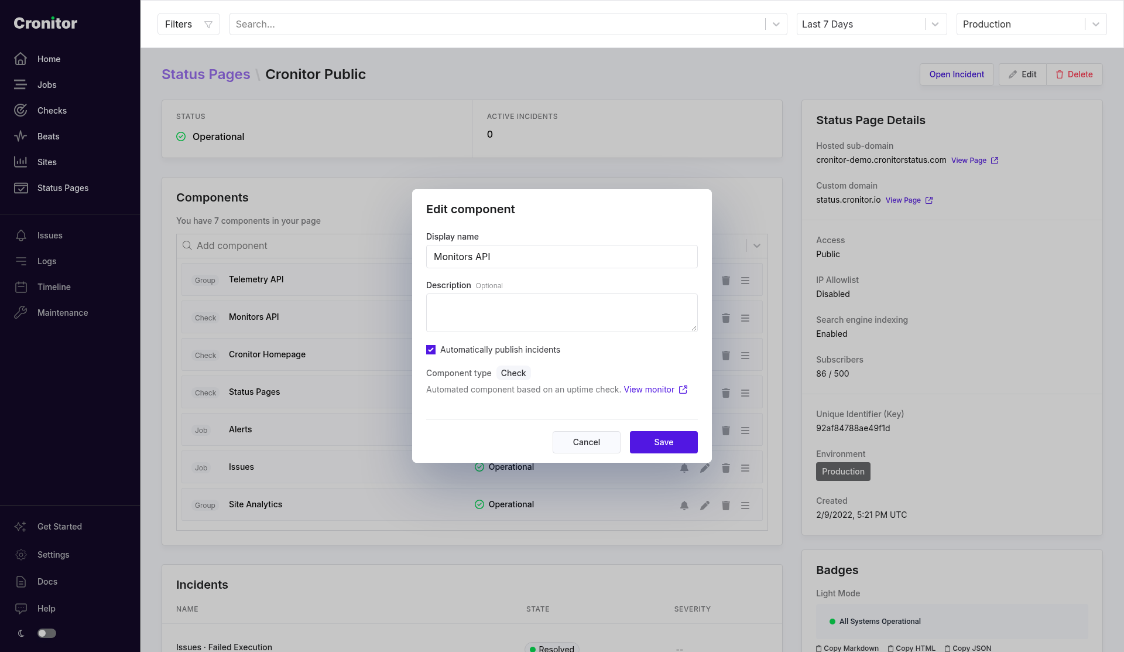Click Copy Markdown under Badges
This screenshot has width=1124, height=652.
pos(847,648)
